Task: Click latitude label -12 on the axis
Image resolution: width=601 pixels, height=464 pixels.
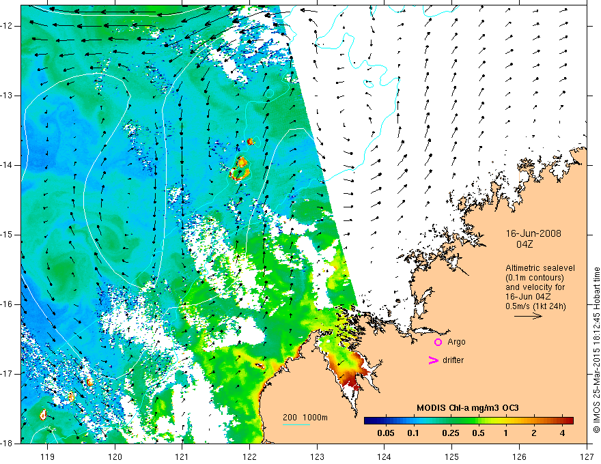Action: [x=7, y=26]
